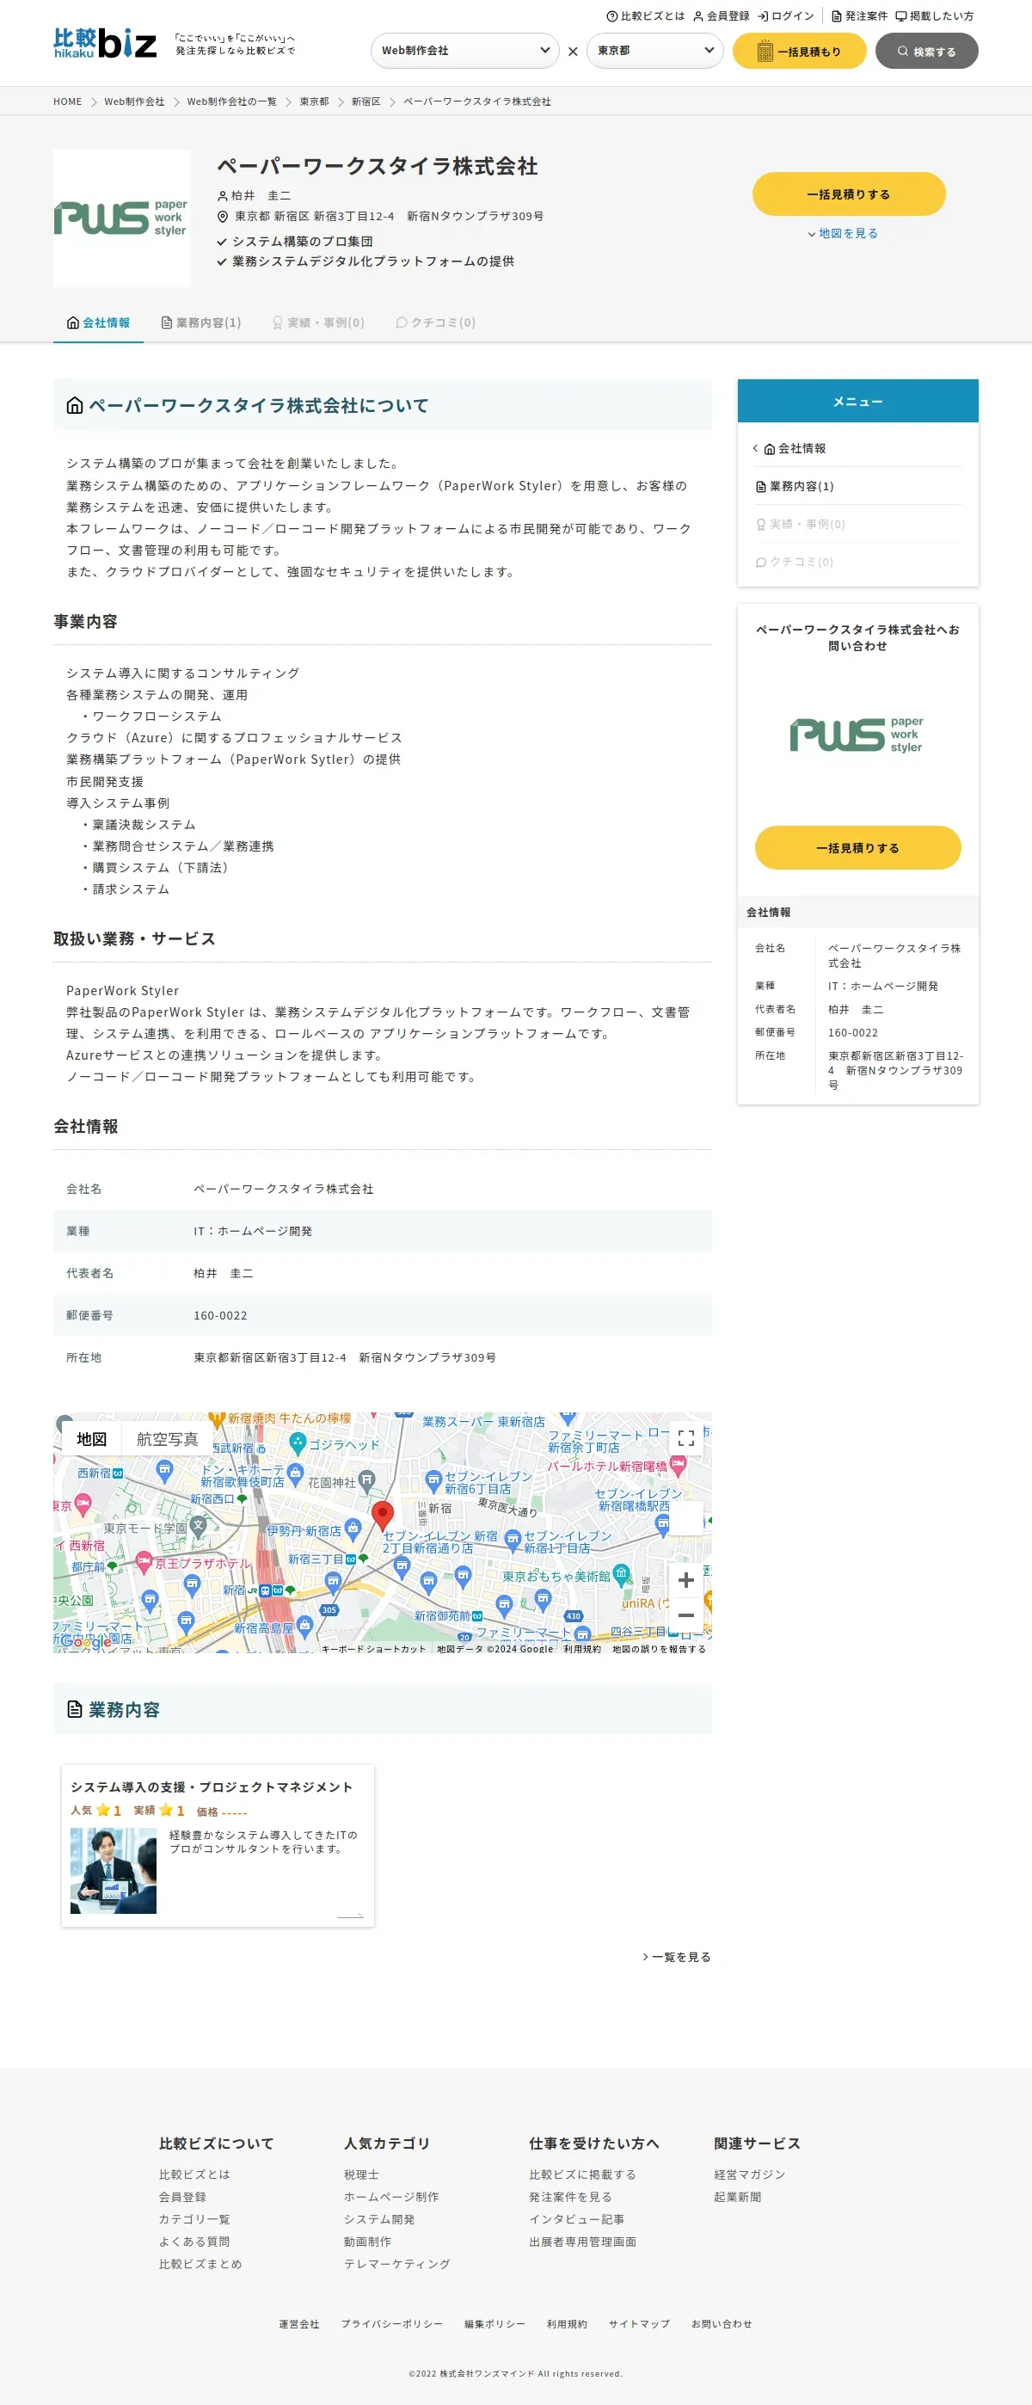Open the Web制作会社 category dropdown
1032x2405 pixels.
point(464,51)
